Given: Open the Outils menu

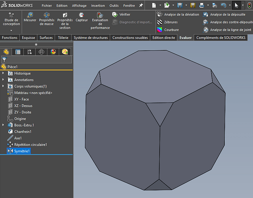Looking at the screenshot, I should point(114,6).
